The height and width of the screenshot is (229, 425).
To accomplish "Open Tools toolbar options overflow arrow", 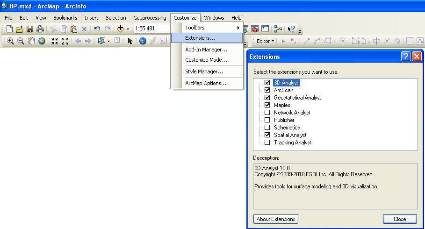I will click(245, 43).
